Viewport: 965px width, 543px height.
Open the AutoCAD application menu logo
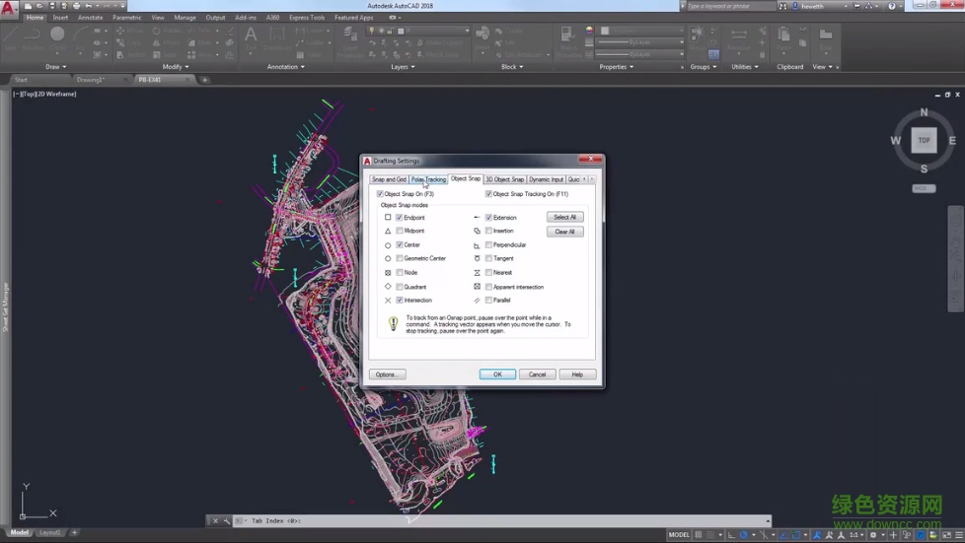9,9
